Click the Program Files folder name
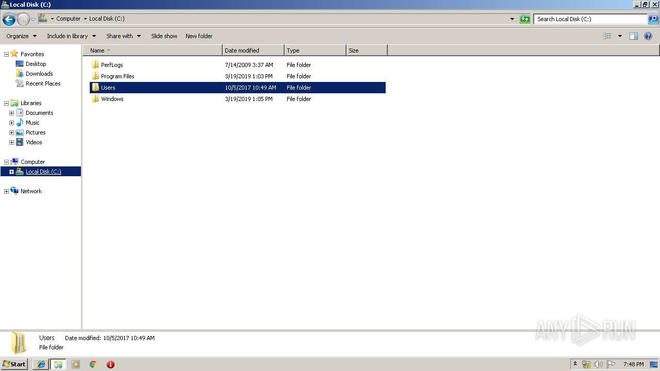This screenshot has width=660, height=371. tap(118, 76)
